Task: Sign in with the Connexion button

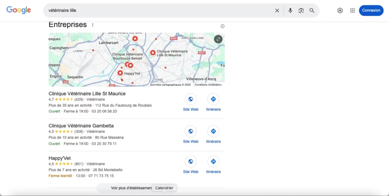Action: click(x=371, y=10)
